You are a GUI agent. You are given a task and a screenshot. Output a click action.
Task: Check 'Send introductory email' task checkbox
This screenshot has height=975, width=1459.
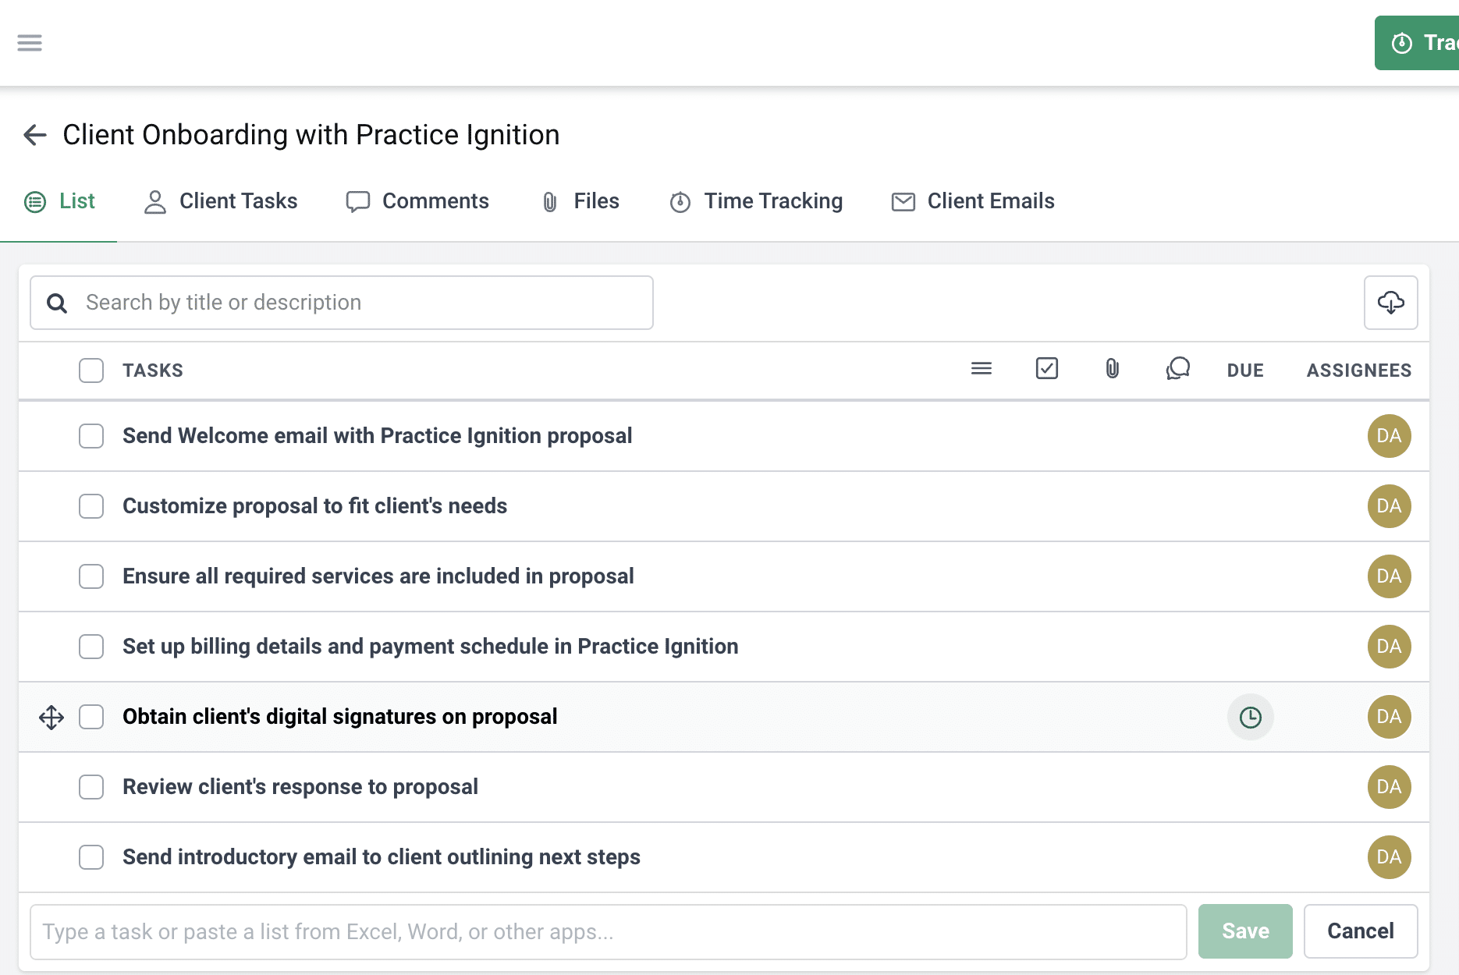(x=91, y=857)
